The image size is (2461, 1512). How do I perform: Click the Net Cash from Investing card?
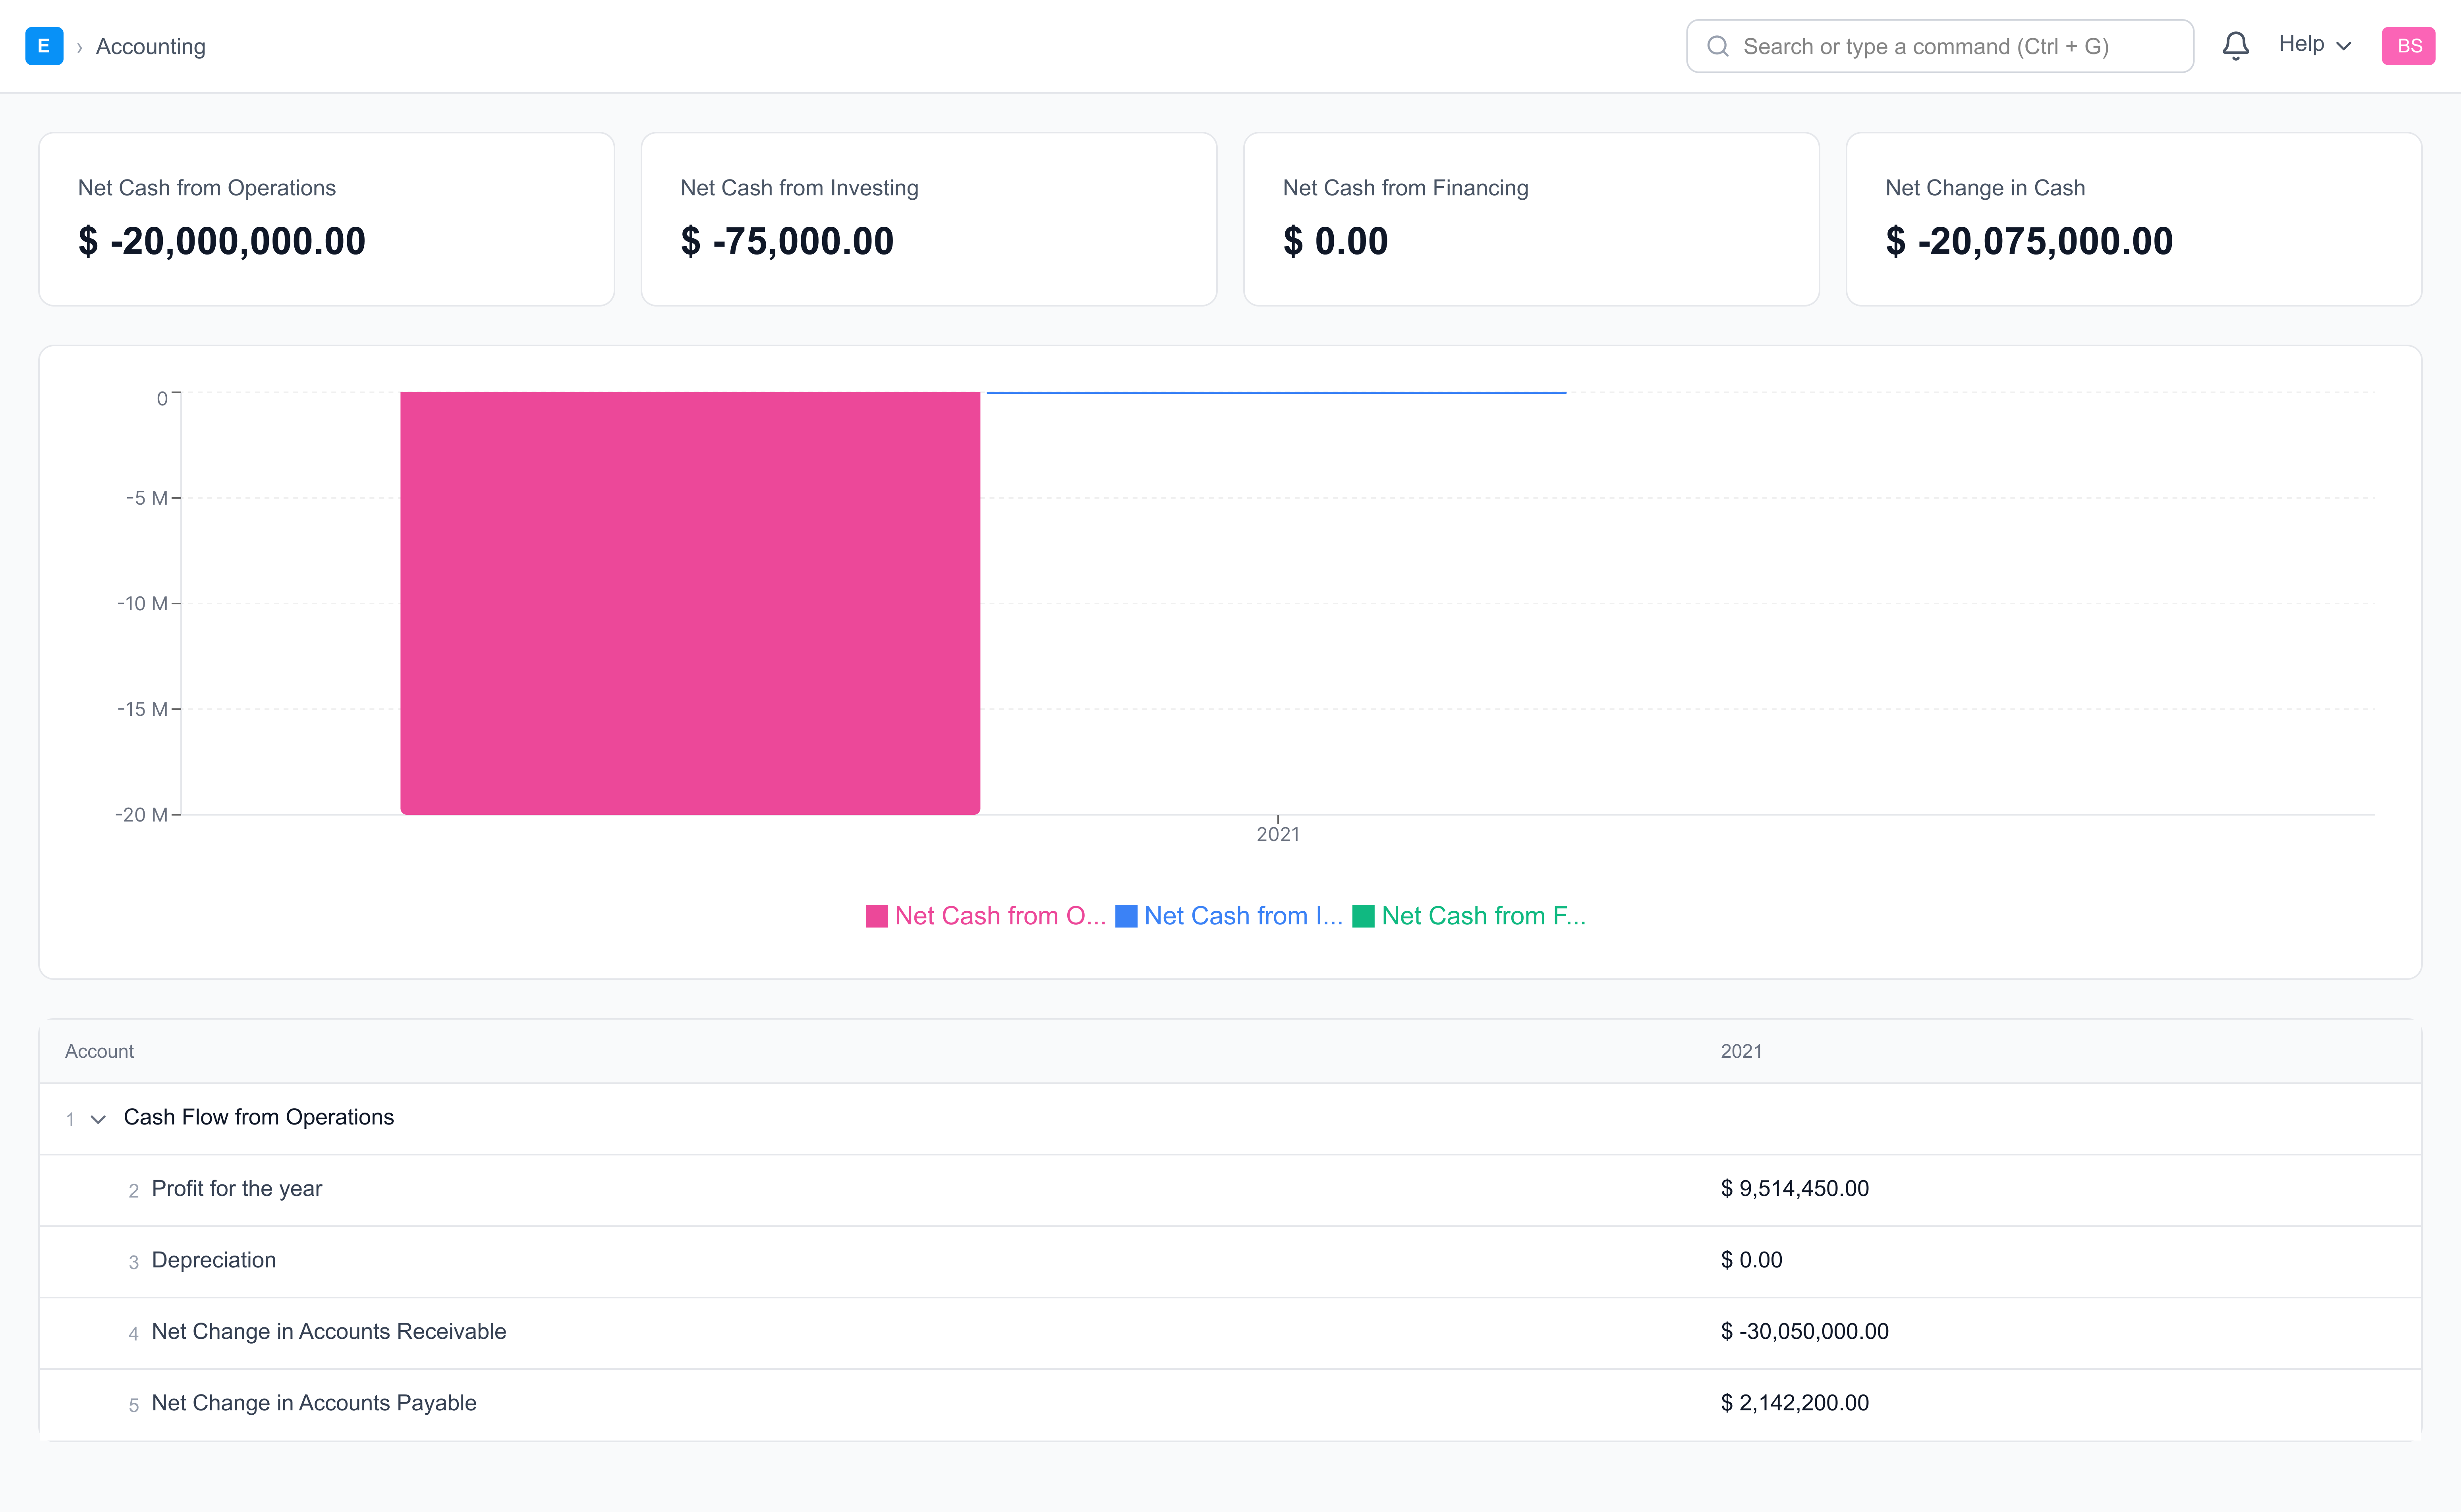(927, 219)
